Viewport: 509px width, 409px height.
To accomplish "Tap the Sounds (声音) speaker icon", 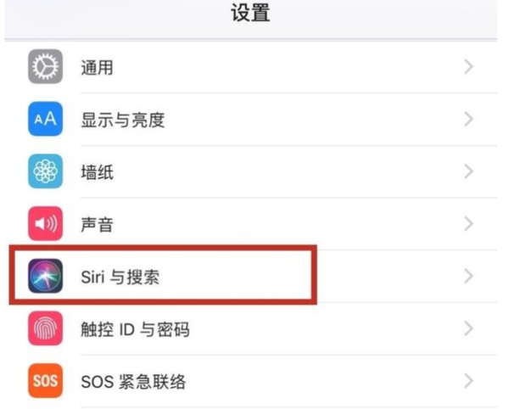I will (44, 225).
